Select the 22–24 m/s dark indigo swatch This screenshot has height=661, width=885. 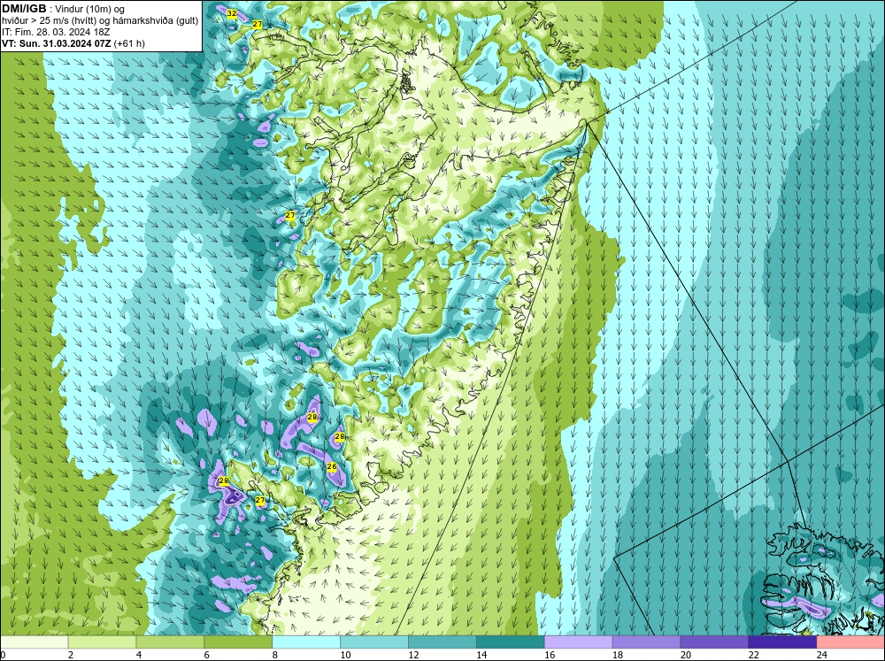[782, 642]
